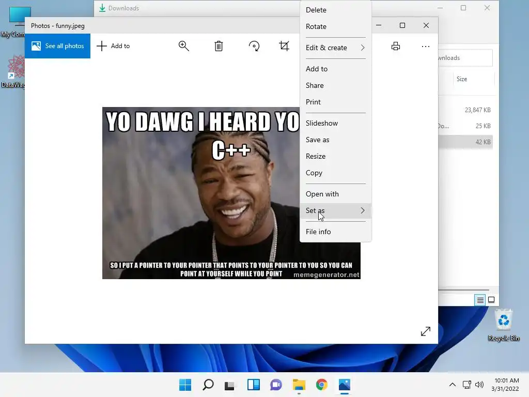Click the zoom magnifier icon in Photos toolbar
This screenshot has width=529, height=397.
(x=184, y=46)
